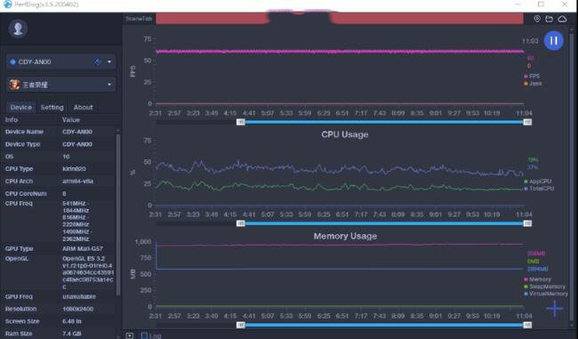Switch to the About tab
578x339 pixels.
[83, 108]
